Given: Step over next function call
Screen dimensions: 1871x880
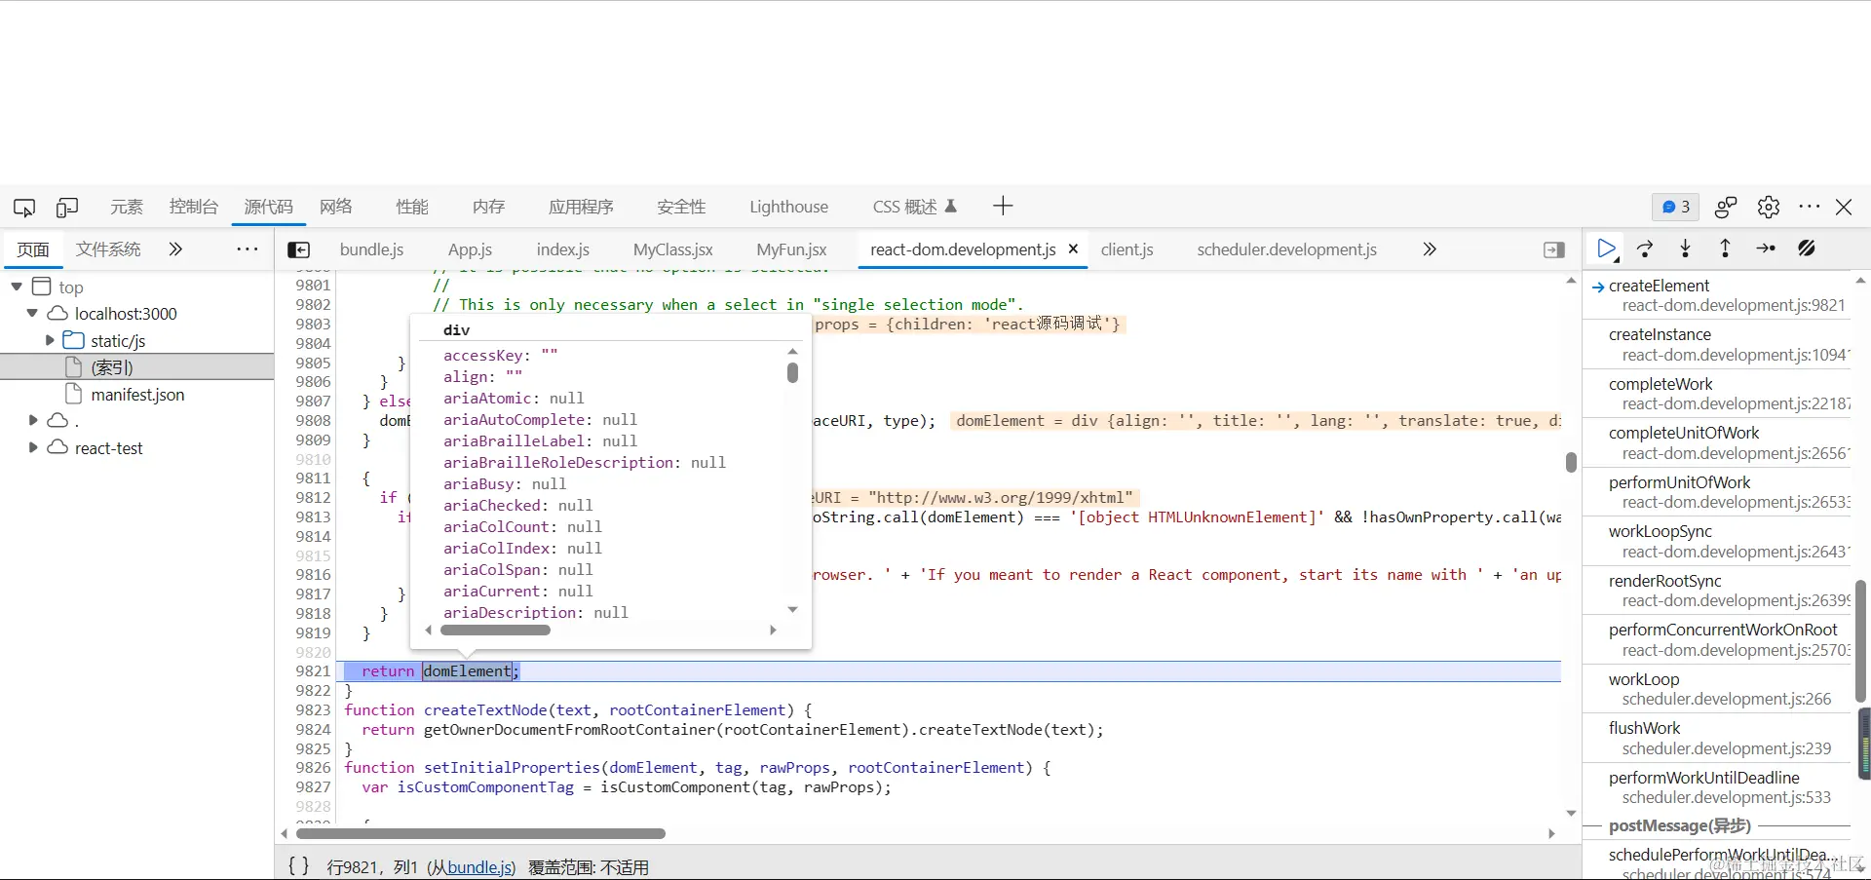Looking at the screenshot, I should [x=1645, y=249].
